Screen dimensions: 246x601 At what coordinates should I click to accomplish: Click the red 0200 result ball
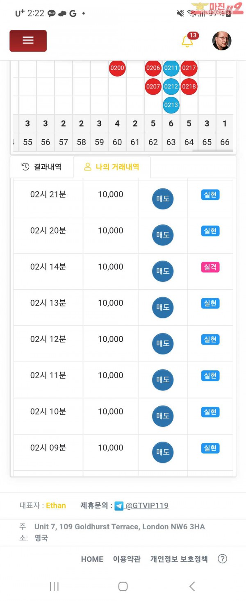click(x=117, y=68)
